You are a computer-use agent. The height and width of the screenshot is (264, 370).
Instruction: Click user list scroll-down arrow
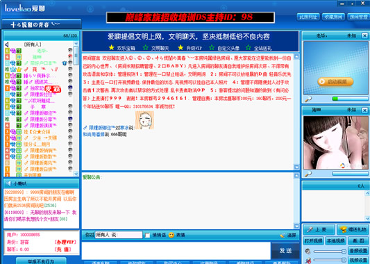pyautogui.click(x=76, y=174)
